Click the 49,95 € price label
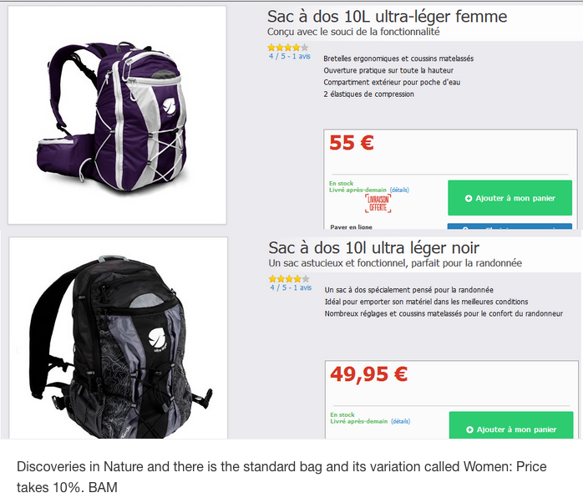 369,374
